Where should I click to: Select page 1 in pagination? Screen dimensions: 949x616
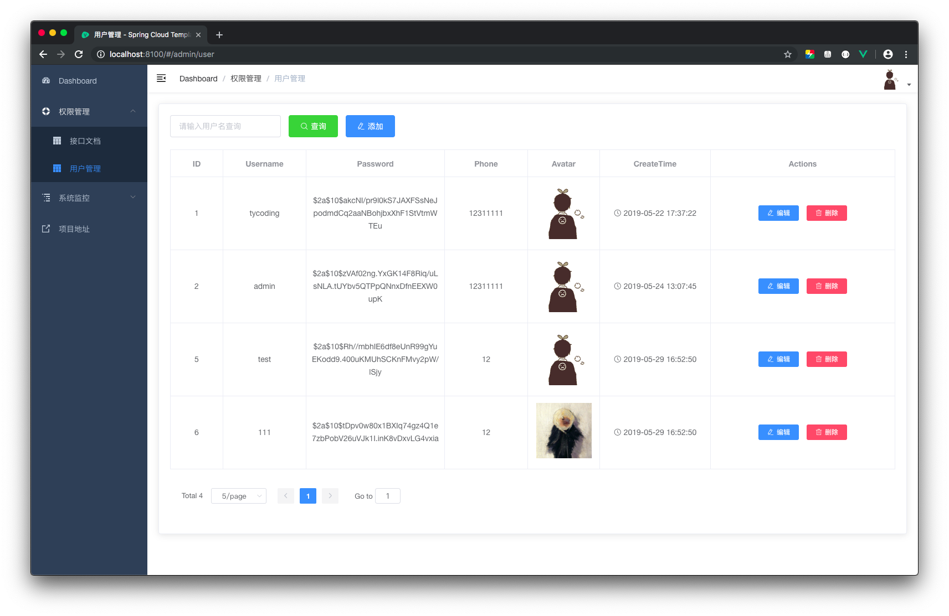point(308,496)
